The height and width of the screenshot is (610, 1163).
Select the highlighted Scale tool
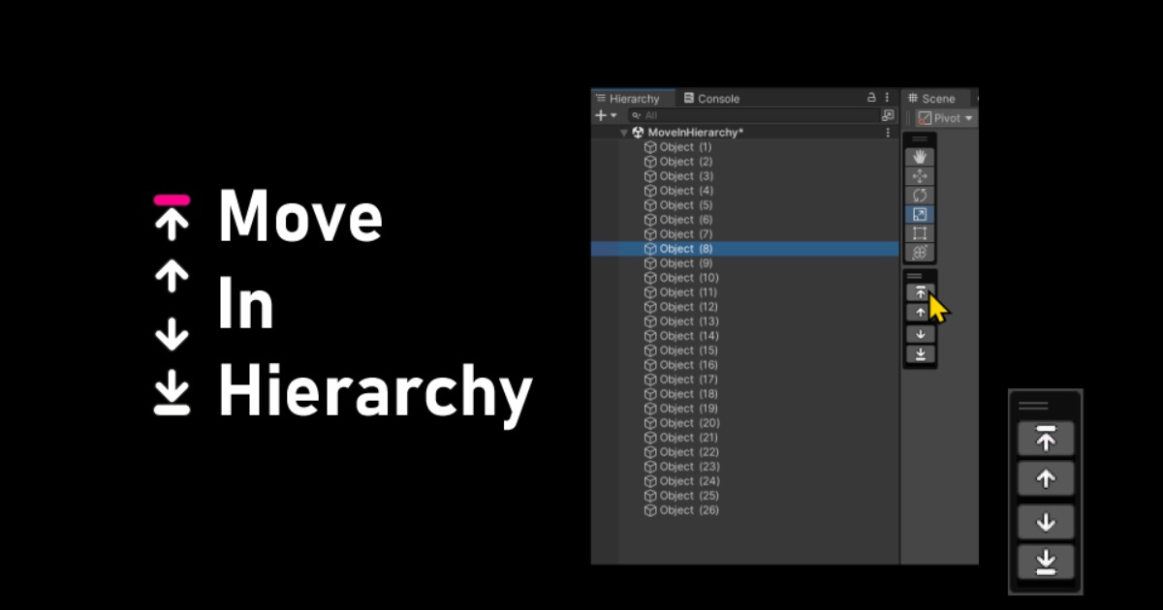click(920, 214)
